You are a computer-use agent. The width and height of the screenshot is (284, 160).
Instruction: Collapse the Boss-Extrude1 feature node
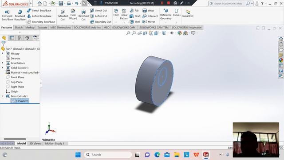[x=3, y=96]
